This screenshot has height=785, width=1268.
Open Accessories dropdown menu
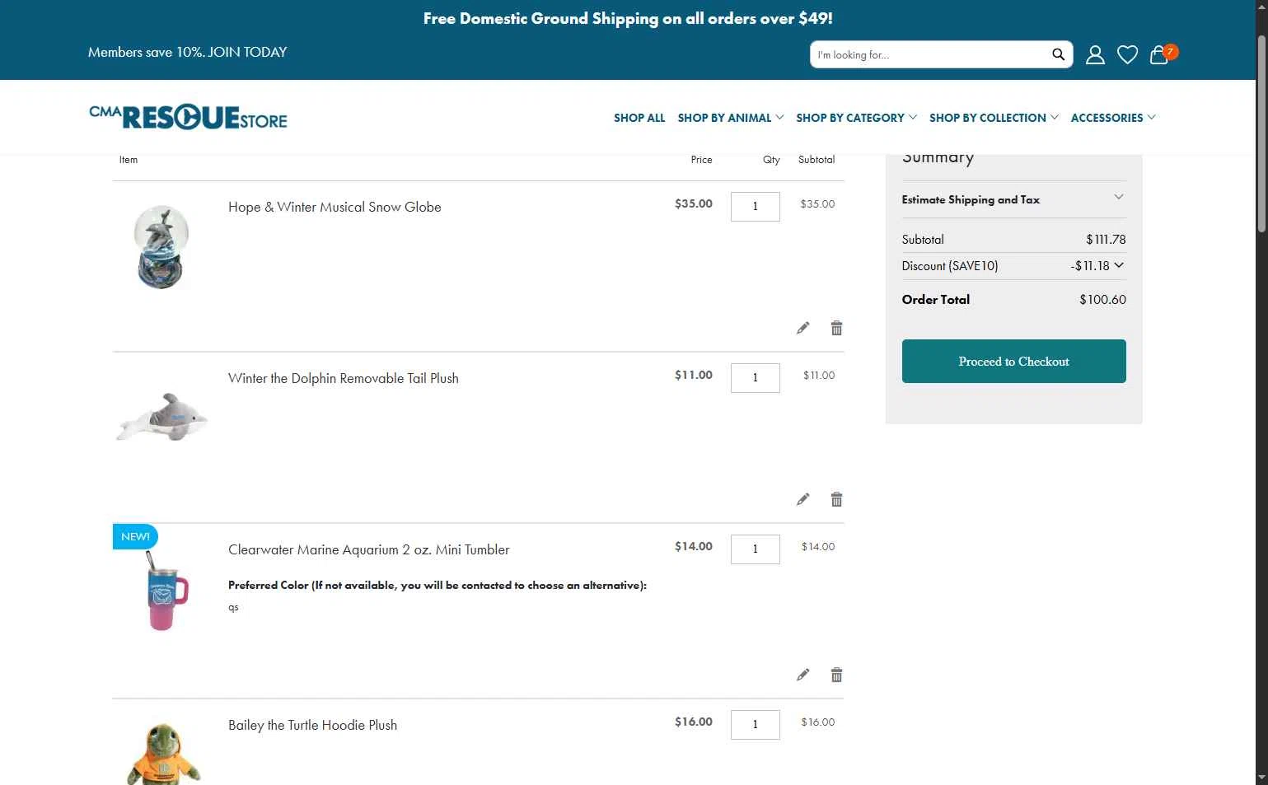[x=1113, y=118]
